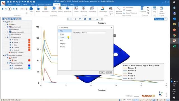The width and height of the screenshot is (179, 101).
Task: Switch to the Mesh ribbon tab
Action: [x=25, y=5]
